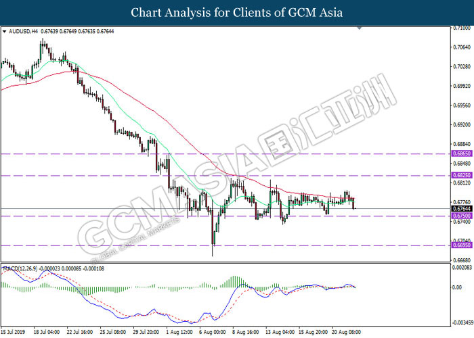Click the 0.68650 purple price label
Screen dimensions: 474x338
click(x=462, y=153)
